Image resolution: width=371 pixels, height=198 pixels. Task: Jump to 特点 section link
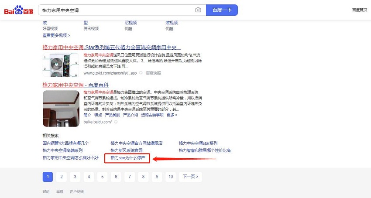coord(98,115)
